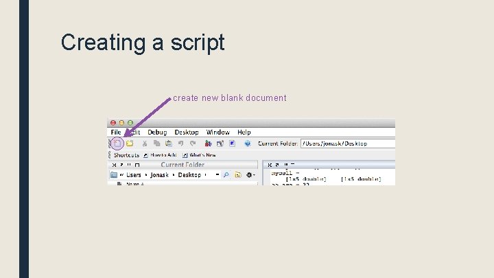Expand the arrow after Users breadcrumb
This screenshot has width=494, height=278.
146,175
